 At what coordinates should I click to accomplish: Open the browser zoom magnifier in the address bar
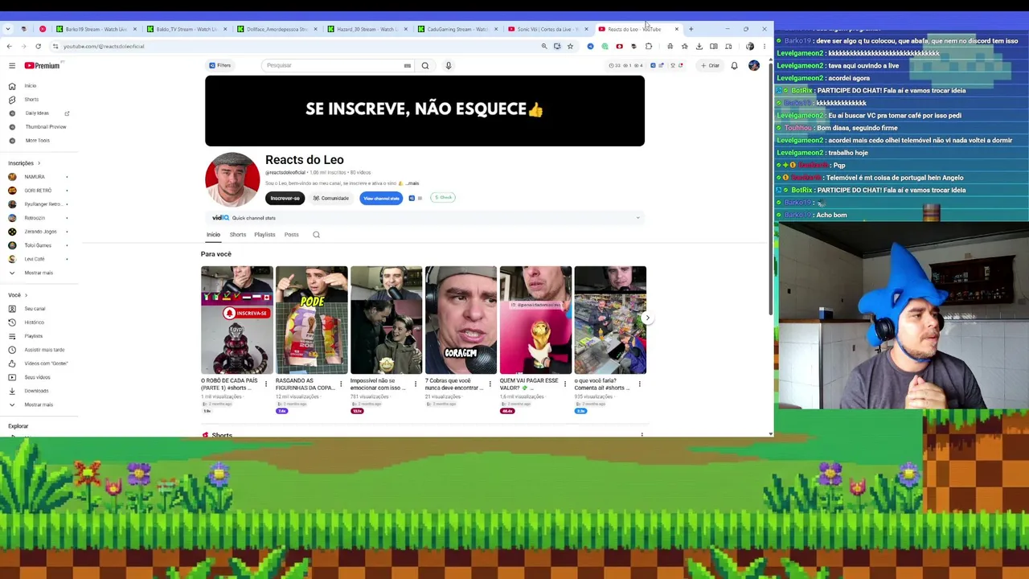pos(544,47)
